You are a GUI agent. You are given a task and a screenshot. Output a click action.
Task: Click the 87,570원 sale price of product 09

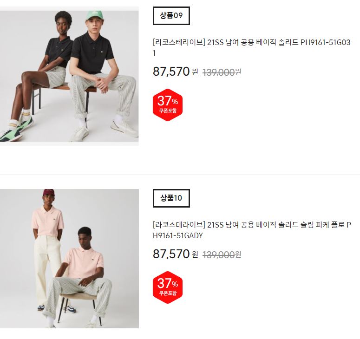176,72
